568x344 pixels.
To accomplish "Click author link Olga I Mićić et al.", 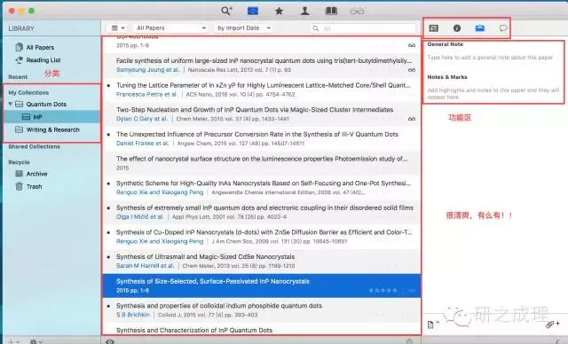I will tap(140, 216).
